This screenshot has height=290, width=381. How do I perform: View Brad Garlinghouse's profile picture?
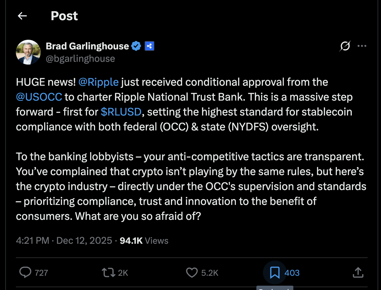click(x=28, y=52)
